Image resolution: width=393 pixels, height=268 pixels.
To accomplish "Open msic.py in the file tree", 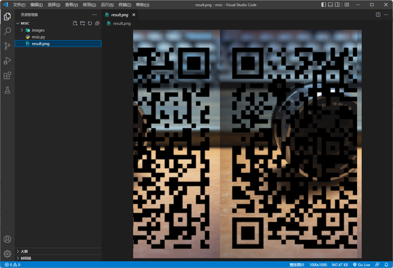I will (x=58, y=37).
